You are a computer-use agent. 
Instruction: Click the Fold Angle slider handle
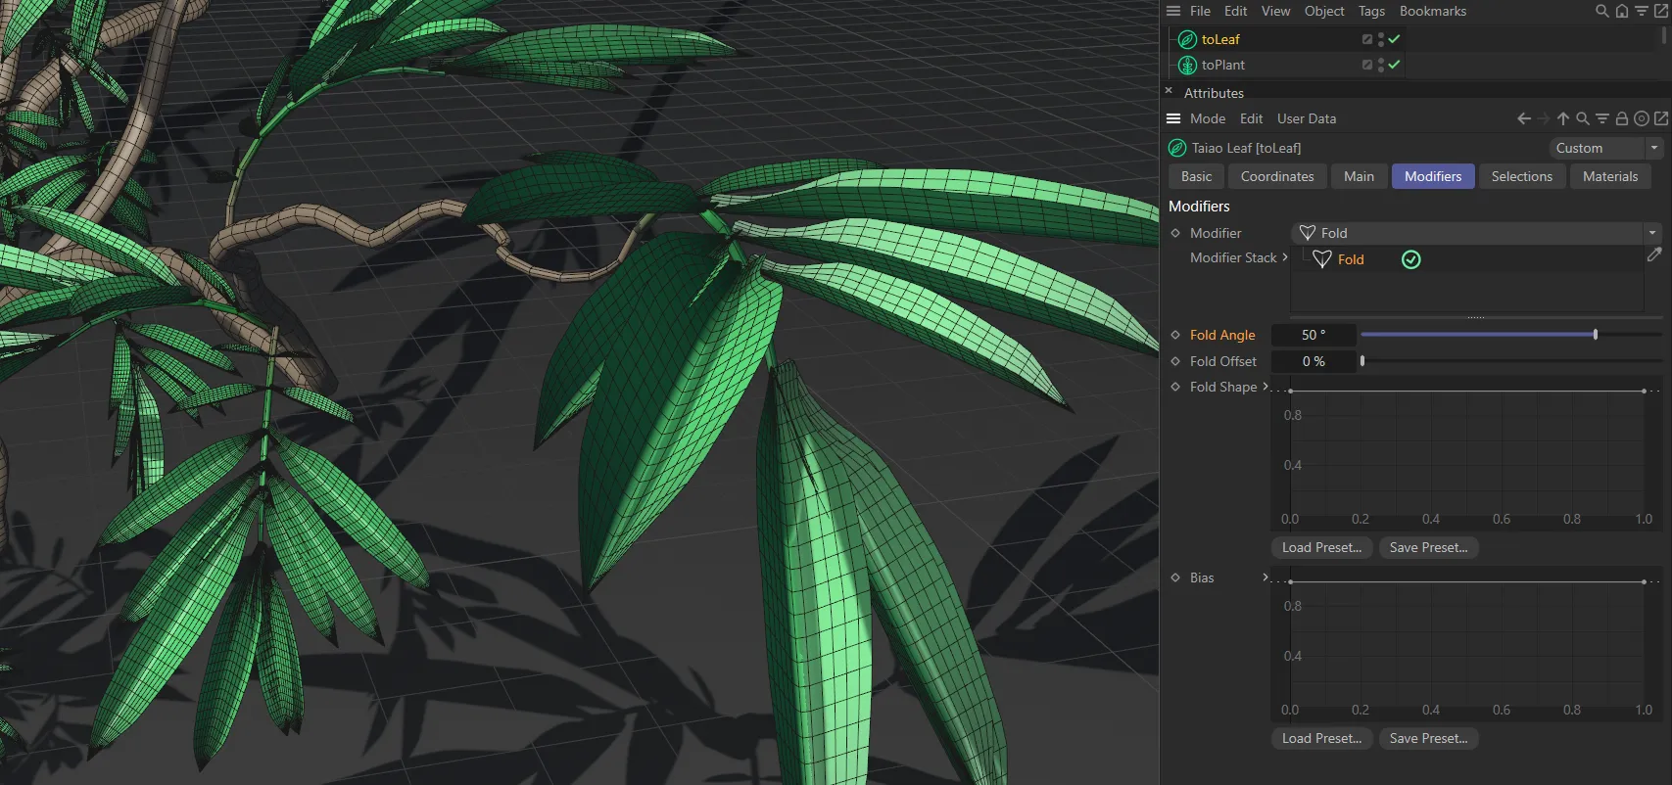[1596, 335]
